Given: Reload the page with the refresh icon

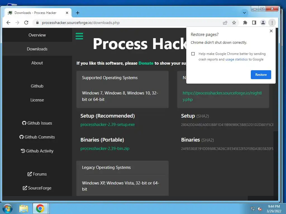Looking at the screenshot, I should click(x=26, y=23).
